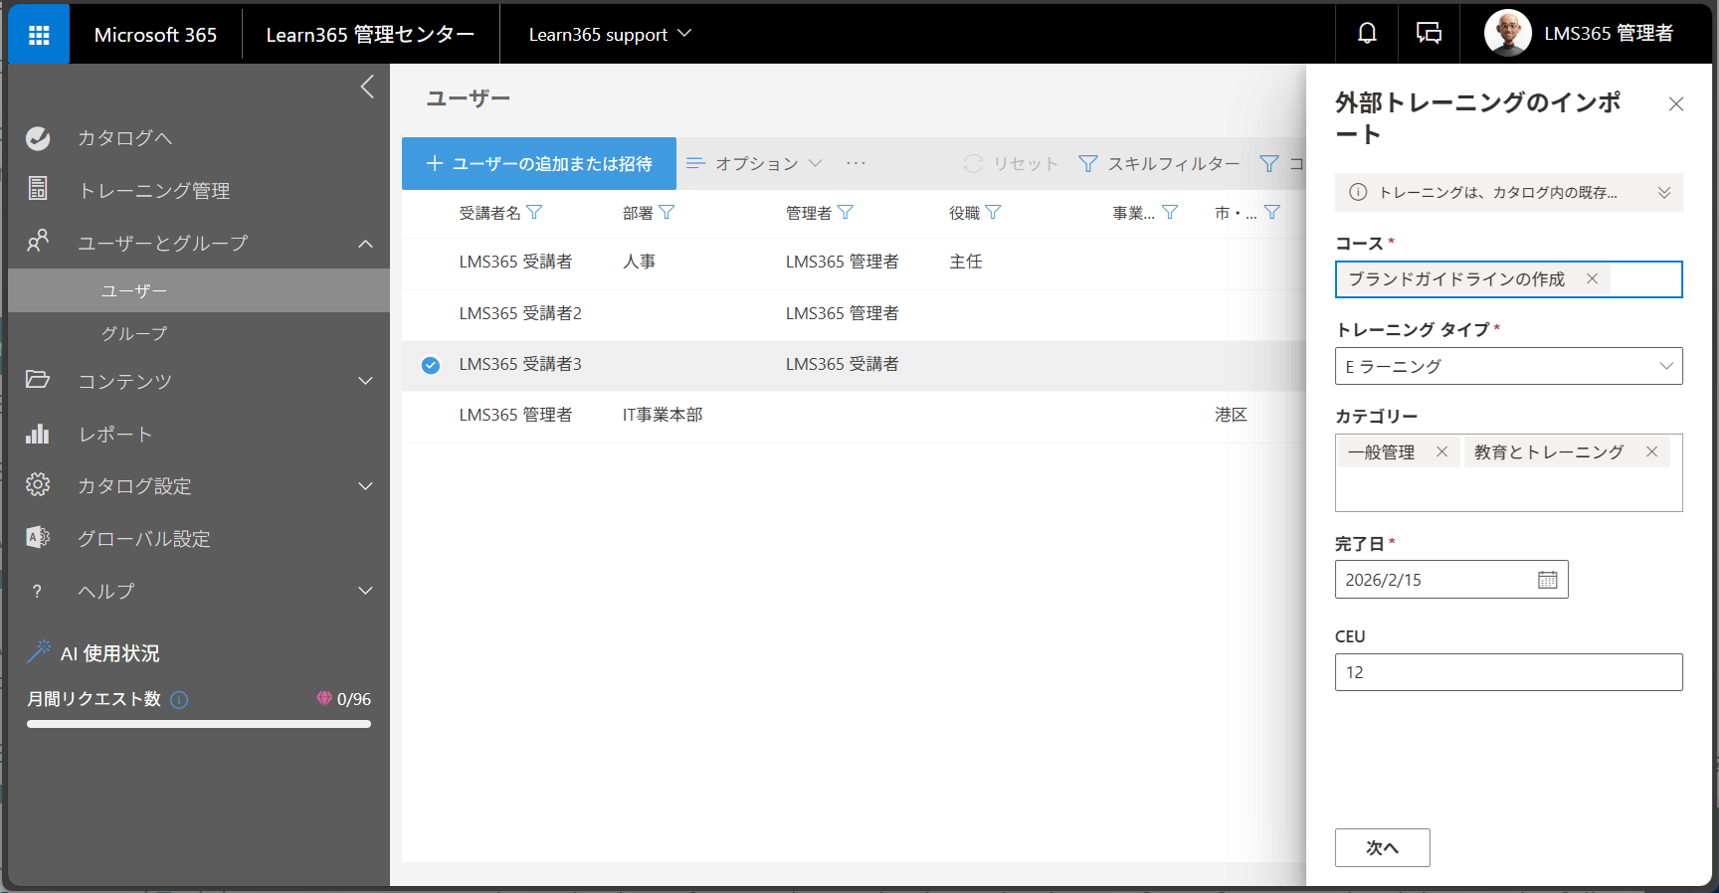Click the AI 使用状況 magic wand icon
Image resolution: width=1719 pixels, height=893 pixels.
(39, 651)
